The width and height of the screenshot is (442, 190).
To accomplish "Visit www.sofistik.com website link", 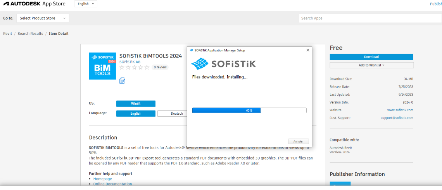I will pyautogui.click(x=400, y=110).
